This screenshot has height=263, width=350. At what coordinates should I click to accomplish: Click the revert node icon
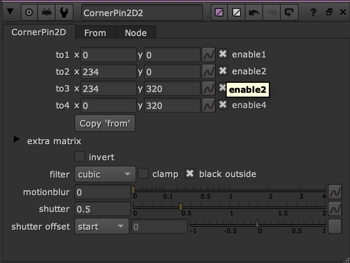tap(289, 12)
